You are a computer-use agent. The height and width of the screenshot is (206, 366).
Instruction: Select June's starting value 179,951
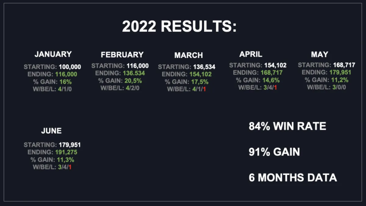point(69,145)
